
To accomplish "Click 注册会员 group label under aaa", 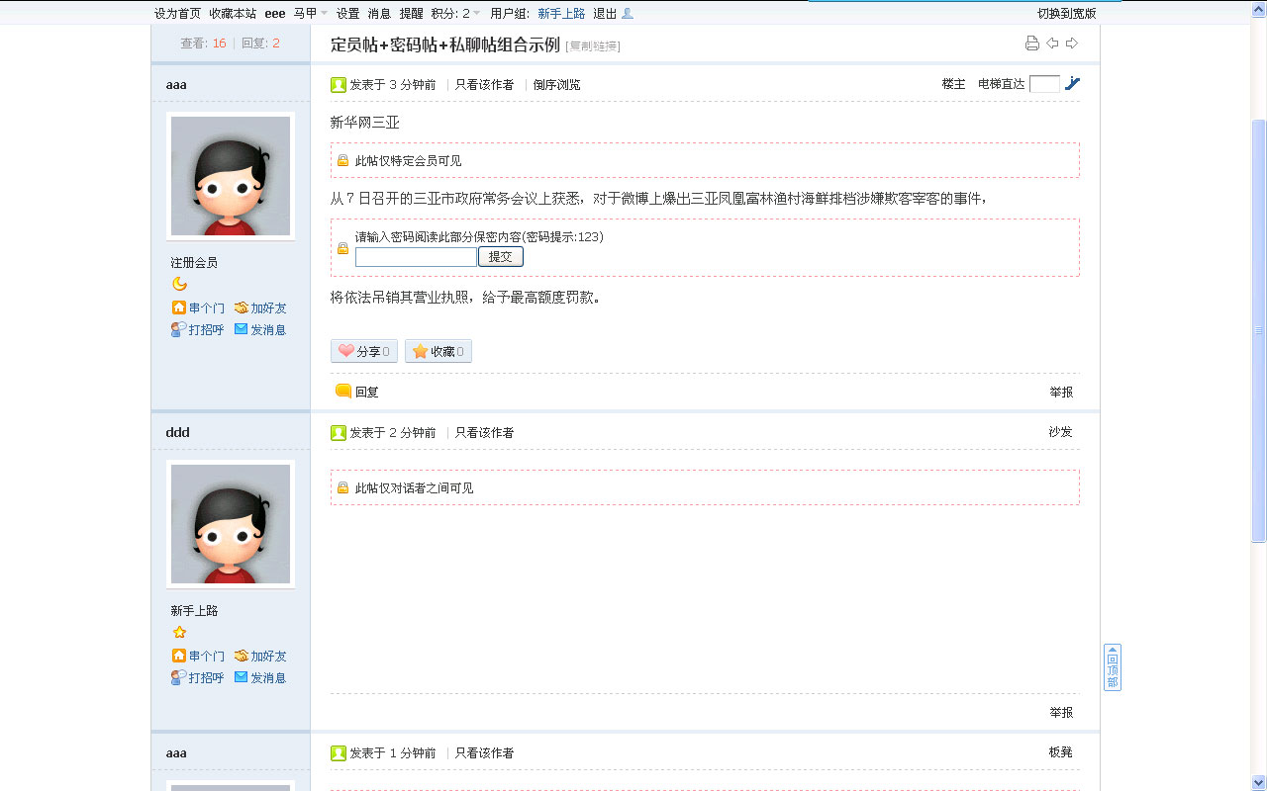I will tap(194, 262).
